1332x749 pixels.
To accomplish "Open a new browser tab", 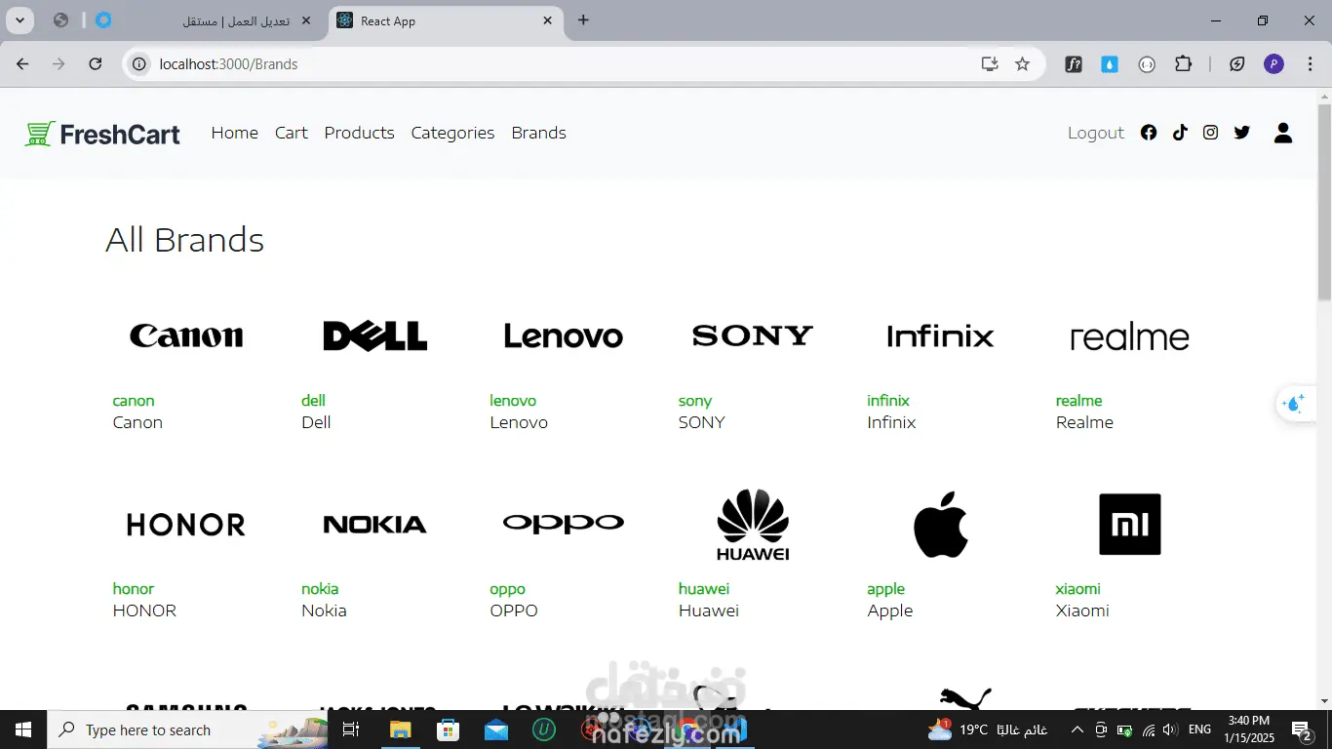I will pos(583,20).
